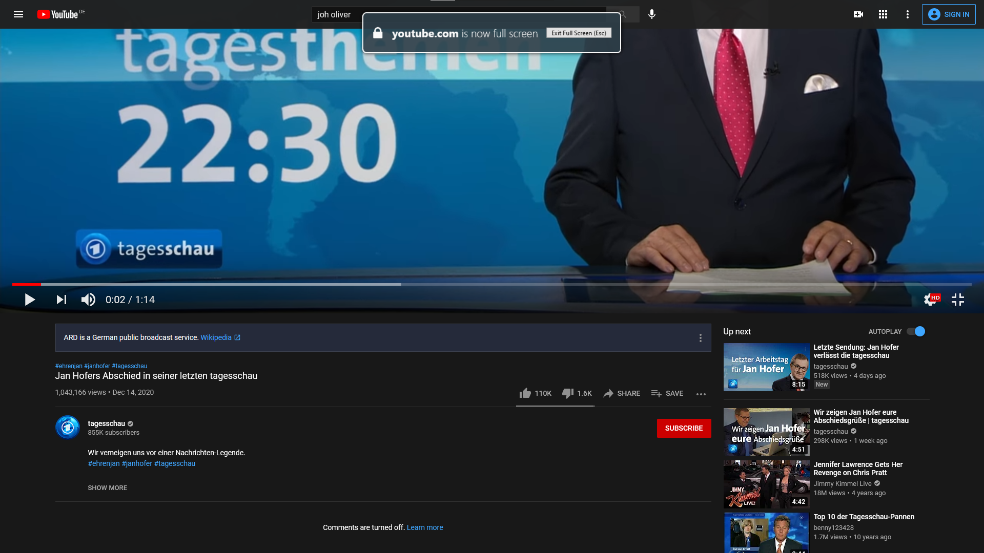
Task: Open more actions under the video title
Action: coord(701,394)
